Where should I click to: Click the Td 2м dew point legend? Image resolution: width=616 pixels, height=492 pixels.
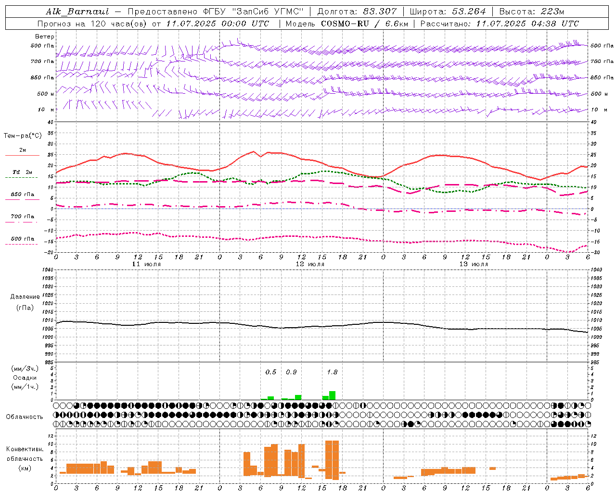click(x=23, y=172)
